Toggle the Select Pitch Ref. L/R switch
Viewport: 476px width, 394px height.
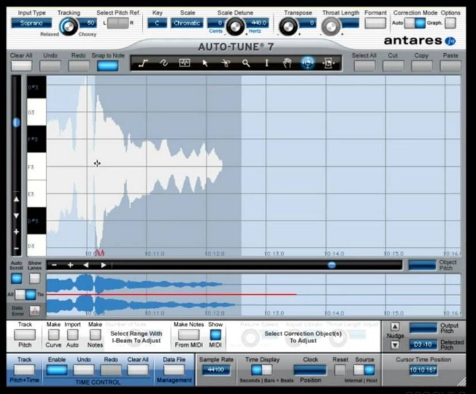118,23
